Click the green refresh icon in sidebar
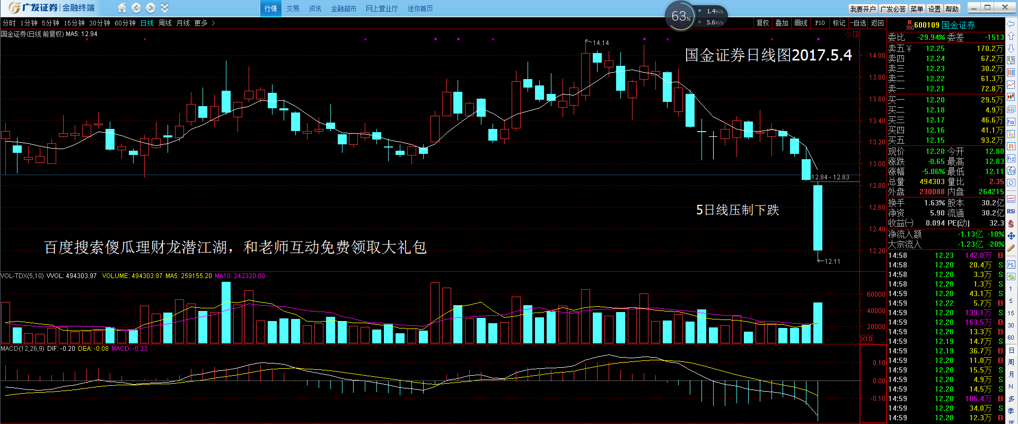Image resolution: width=1018 pixels, height=424 pixels. [1011, 276]
